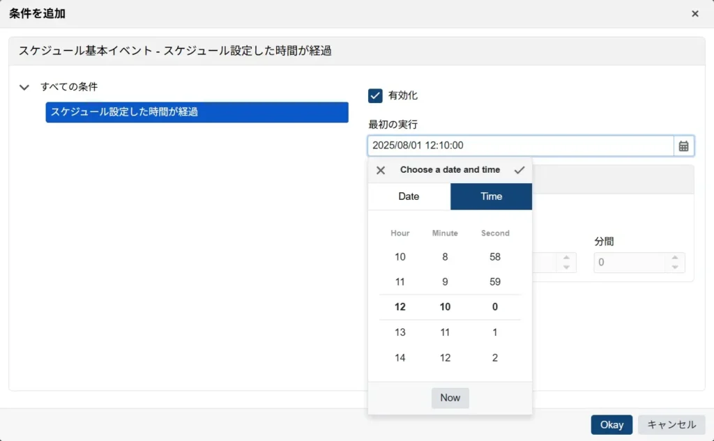Pick hour 13 in the Hour column
The image size is (714, 441).
400,332
